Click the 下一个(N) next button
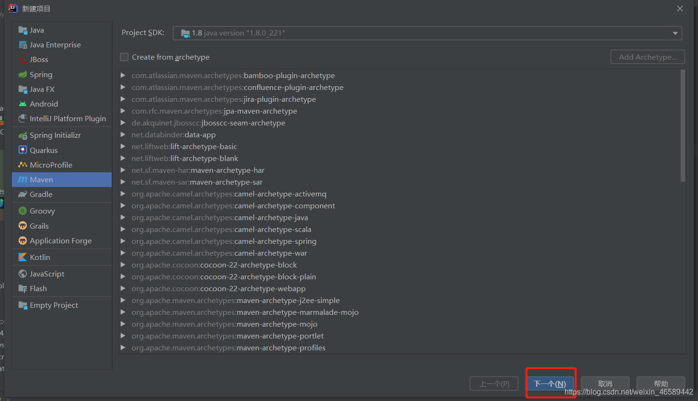The width and height of the screenshot is (698, 401). [550, 383]
